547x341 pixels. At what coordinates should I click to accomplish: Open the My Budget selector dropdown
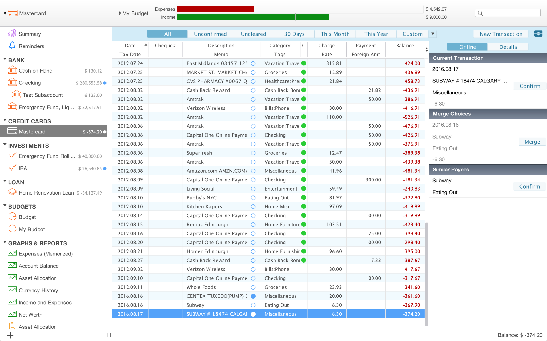click(119, 13)
